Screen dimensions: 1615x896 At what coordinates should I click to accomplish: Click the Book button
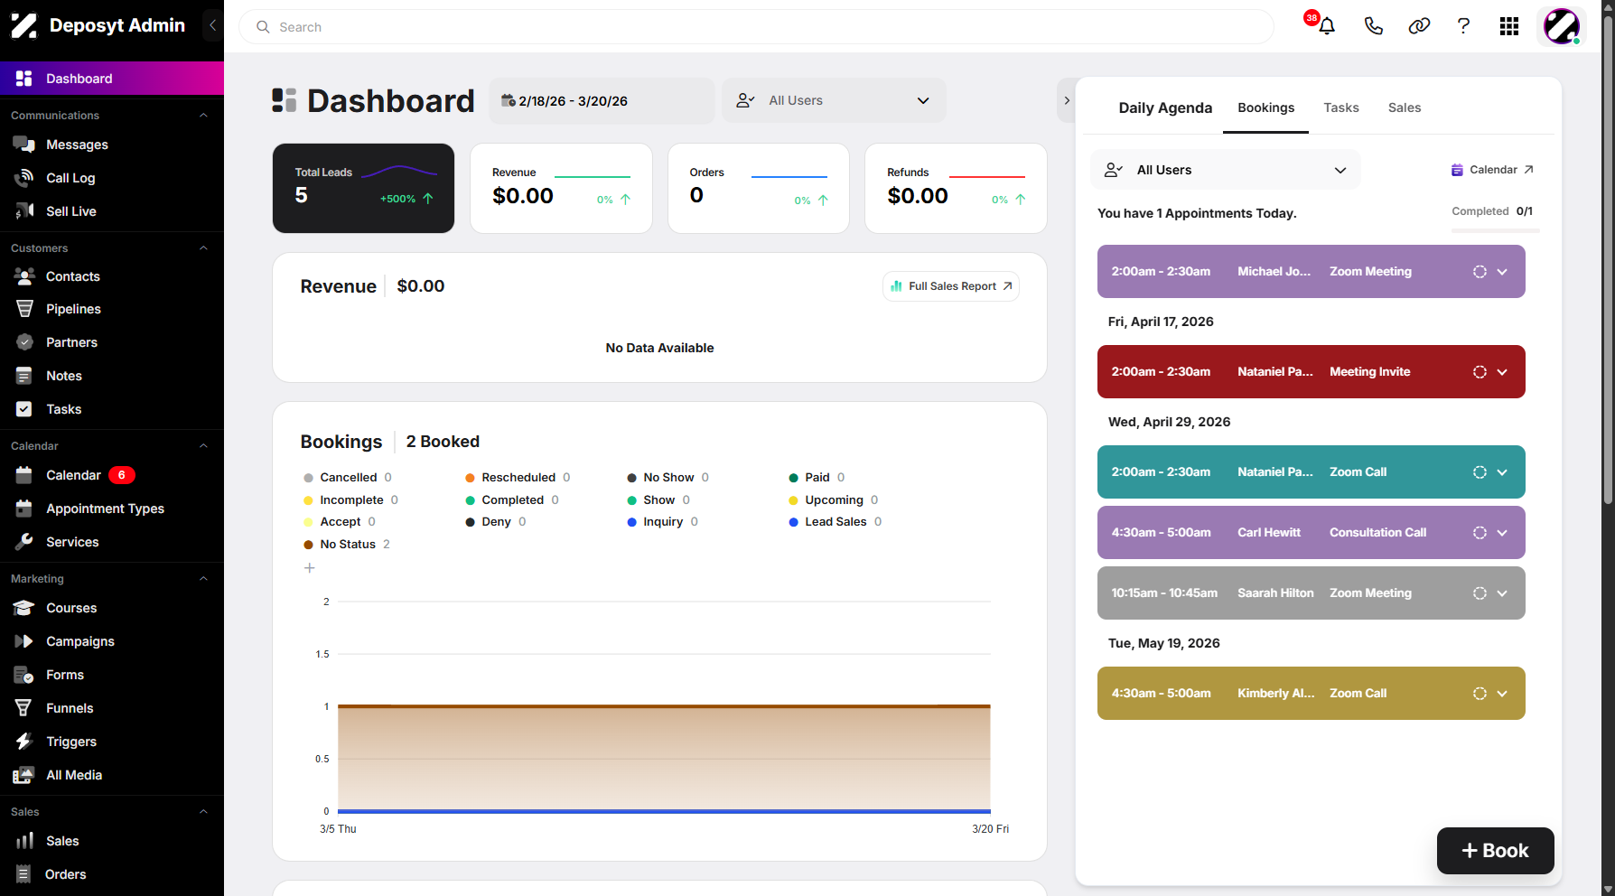point(1495,851)
